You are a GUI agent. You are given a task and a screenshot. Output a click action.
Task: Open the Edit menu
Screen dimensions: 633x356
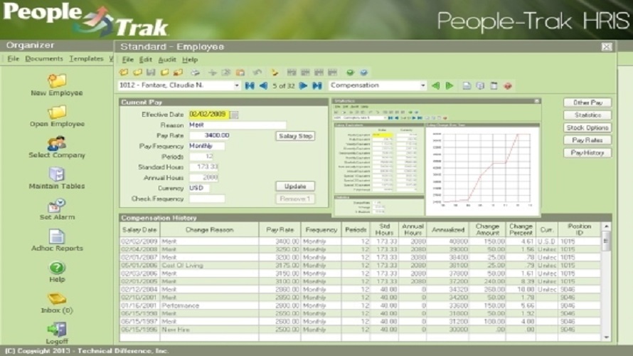coord(145,60)
